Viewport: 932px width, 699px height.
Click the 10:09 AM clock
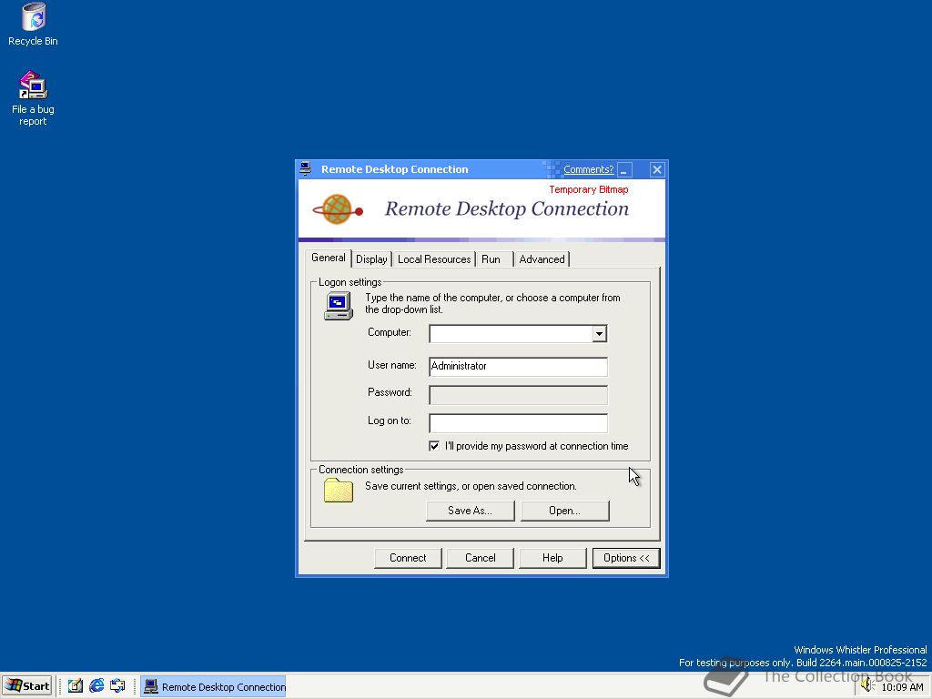pyautogui.click(x=902, y=687)
